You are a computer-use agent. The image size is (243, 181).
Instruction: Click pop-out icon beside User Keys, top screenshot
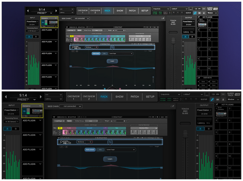[x=198, y=78]
